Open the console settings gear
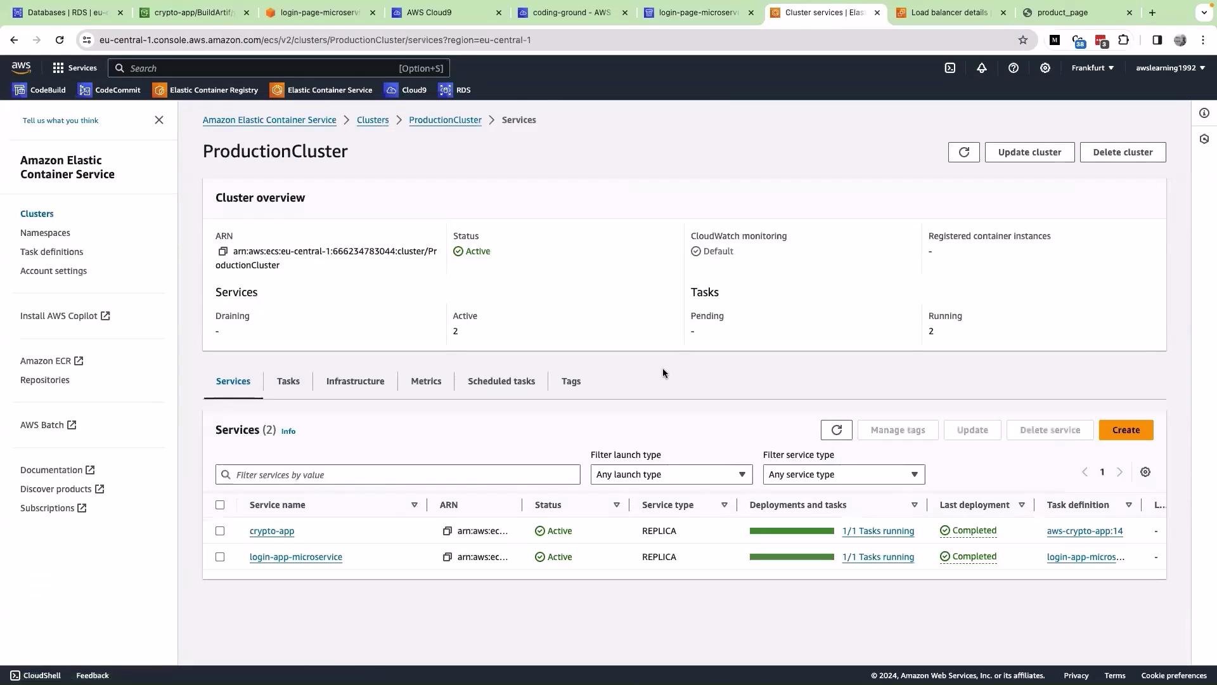Image resolution: width=1217 pixels, height=685 pixels. [x=1045, y=68]
